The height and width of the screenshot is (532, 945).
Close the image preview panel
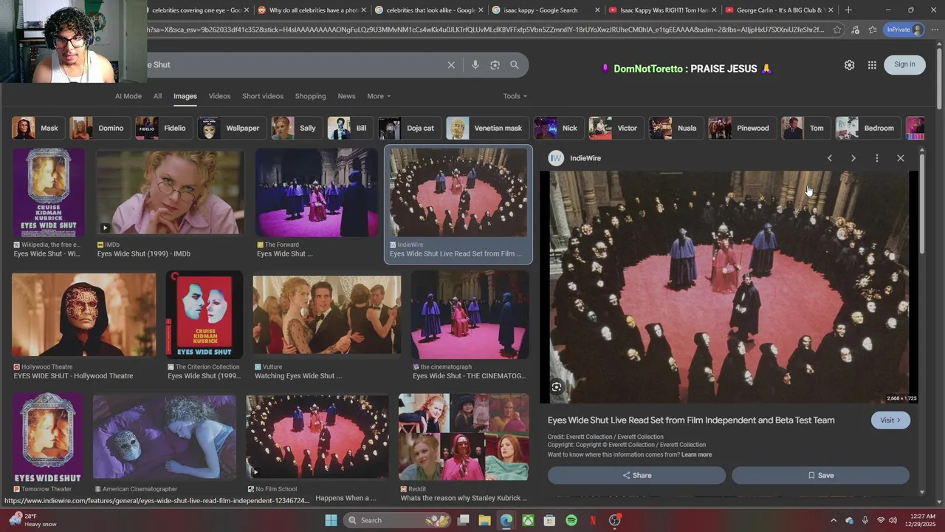point(901,158)
